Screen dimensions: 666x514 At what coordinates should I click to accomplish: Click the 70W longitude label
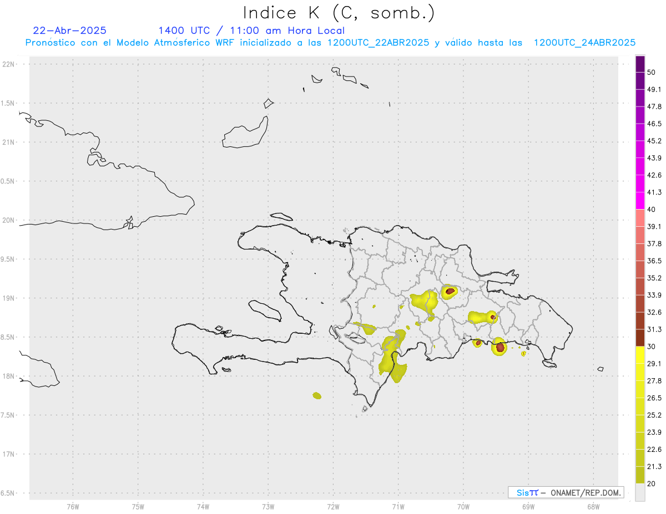coord(463,506)
